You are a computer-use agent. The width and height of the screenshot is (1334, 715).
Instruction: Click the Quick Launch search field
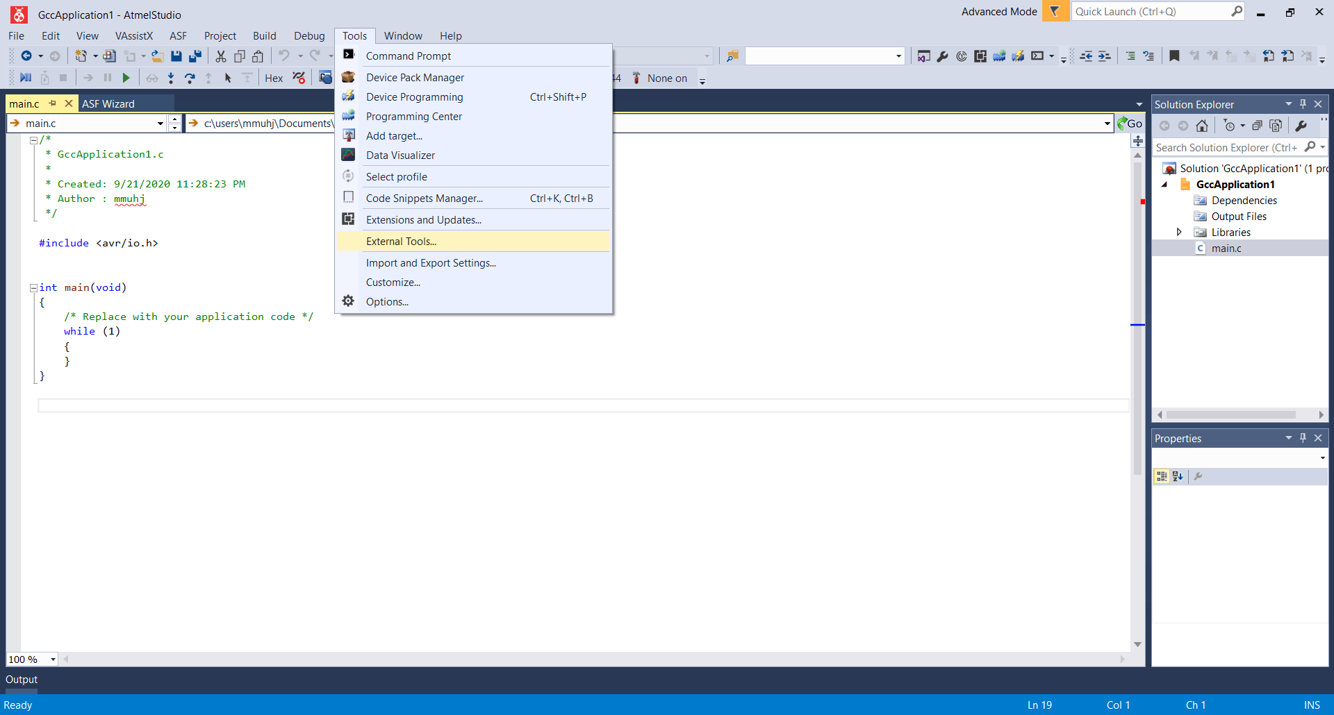coord(1153,12)
